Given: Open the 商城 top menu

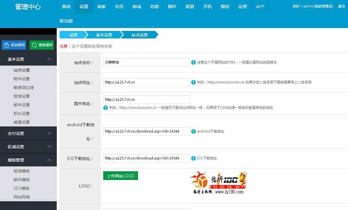Looking at the screenshot, I should click(137, 7).
